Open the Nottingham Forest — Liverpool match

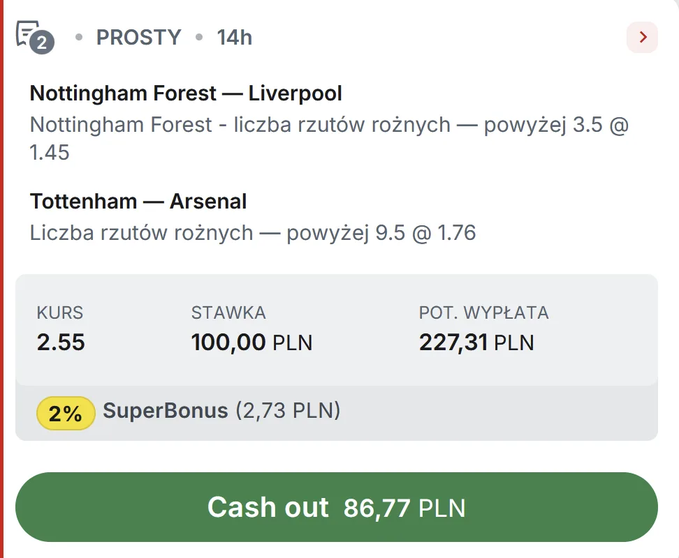point(185,93)
